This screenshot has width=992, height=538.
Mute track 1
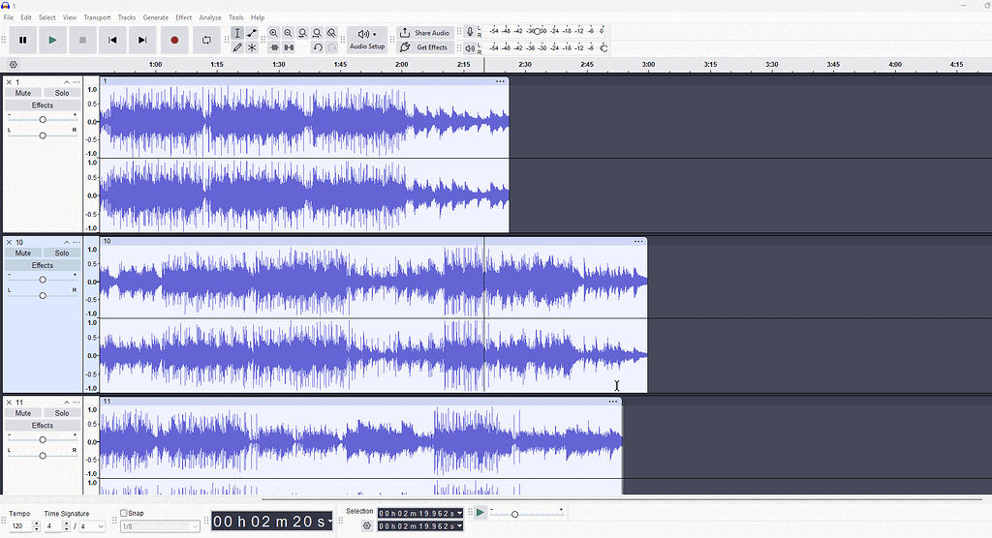[x=23, y=93]
